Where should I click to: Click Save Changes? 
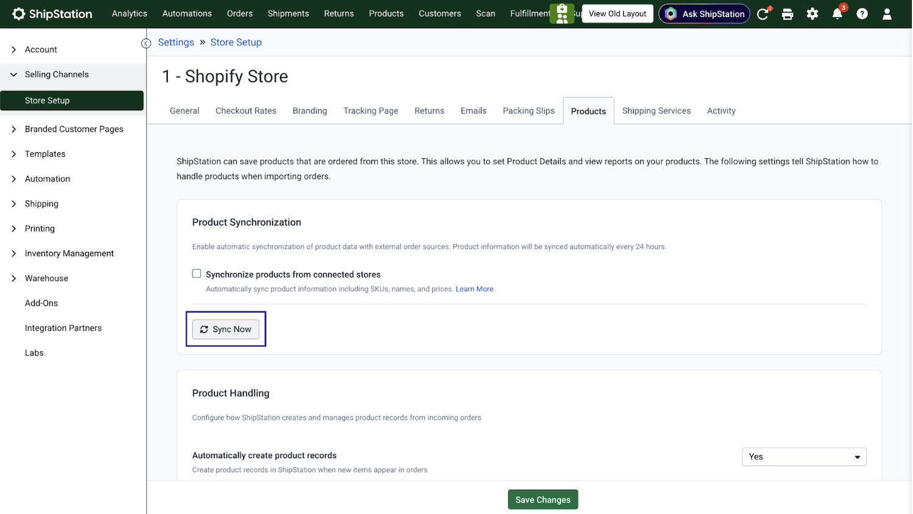coord(543,499)
